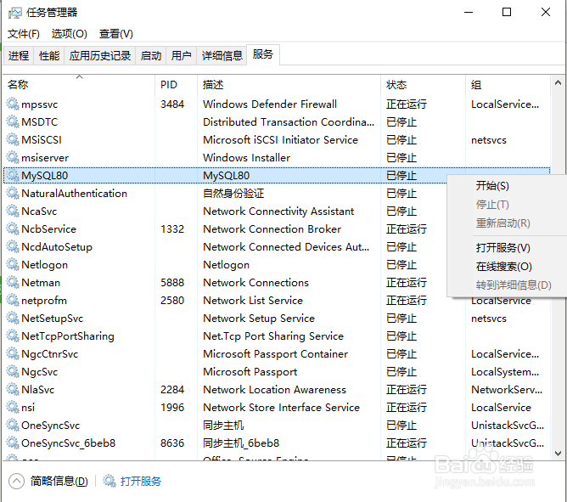Click the gear icon beside MSiSCSI
Viewport: 567px width, 502px height.
[x=13, y=139]
